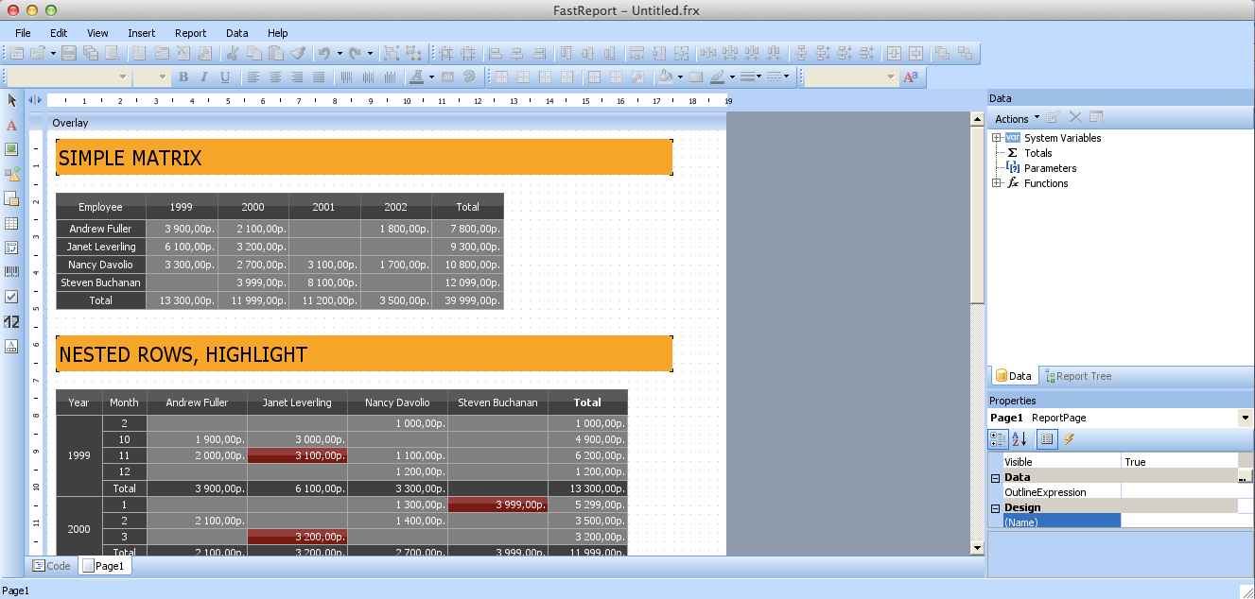Viewport: 1255px width, 599px height.
Task: Open the Report menu
Action: (x=190, y=33)
